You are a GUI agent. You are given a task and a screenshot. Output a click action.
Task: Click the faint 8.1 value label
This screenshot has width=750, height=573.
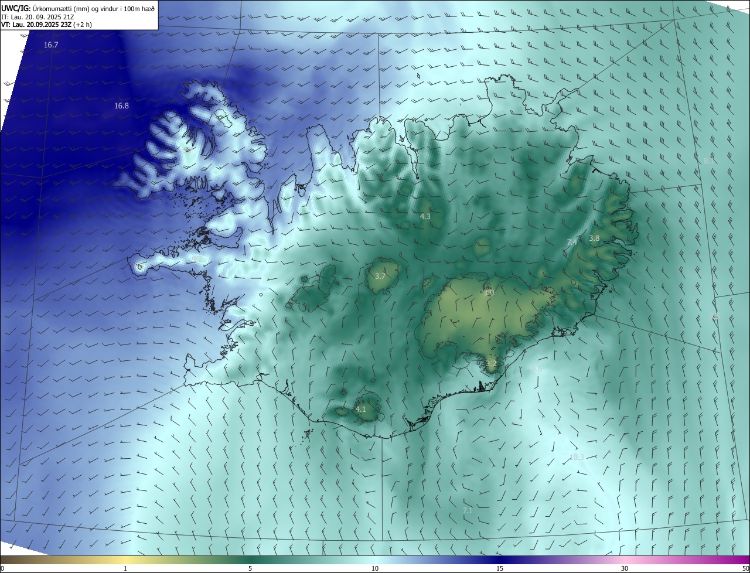pos(708,161)
